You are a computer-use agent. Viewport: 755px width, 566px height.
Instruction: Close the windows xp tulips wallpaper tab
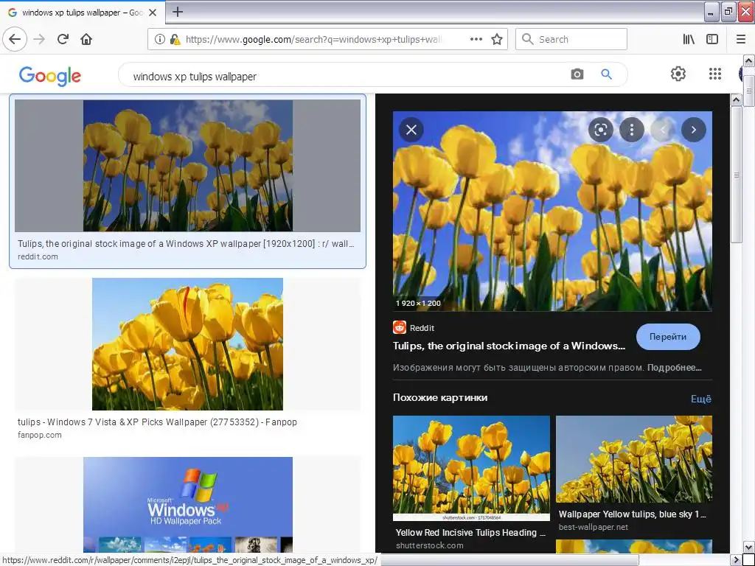[153, 13]
